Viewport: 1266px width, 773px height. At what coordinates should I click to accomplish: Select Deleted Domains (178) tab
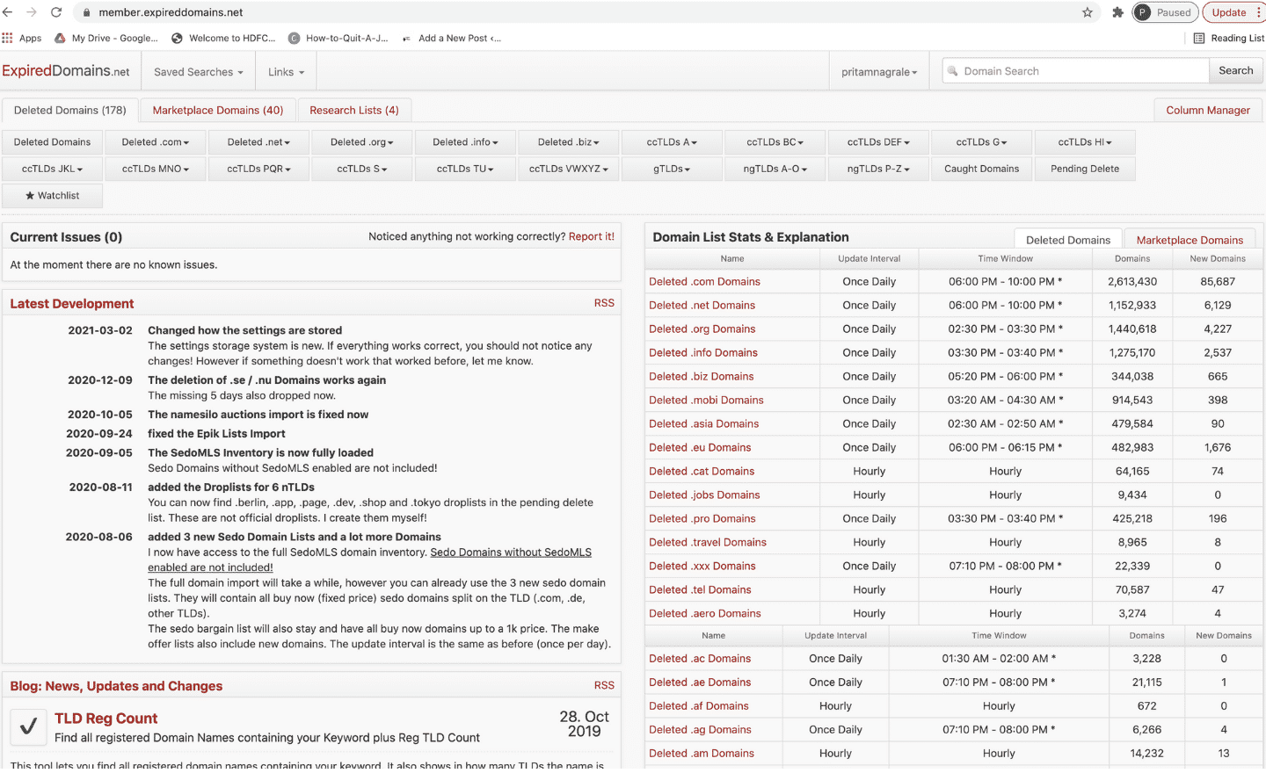tap(70, 111)
